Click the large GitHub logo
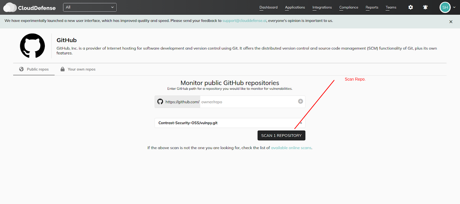Image resolution: width=460 pixels, height=204 pixels. click(32, 46)
